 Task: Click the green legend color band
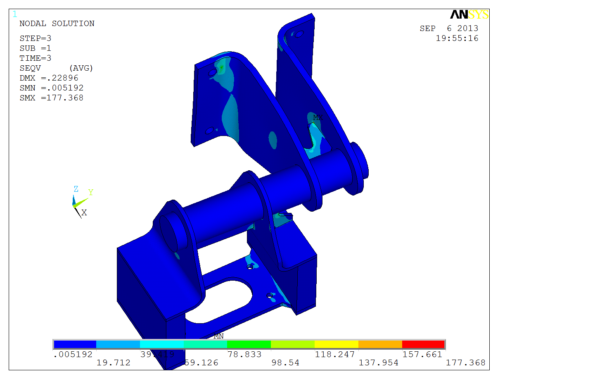[249, 344]
